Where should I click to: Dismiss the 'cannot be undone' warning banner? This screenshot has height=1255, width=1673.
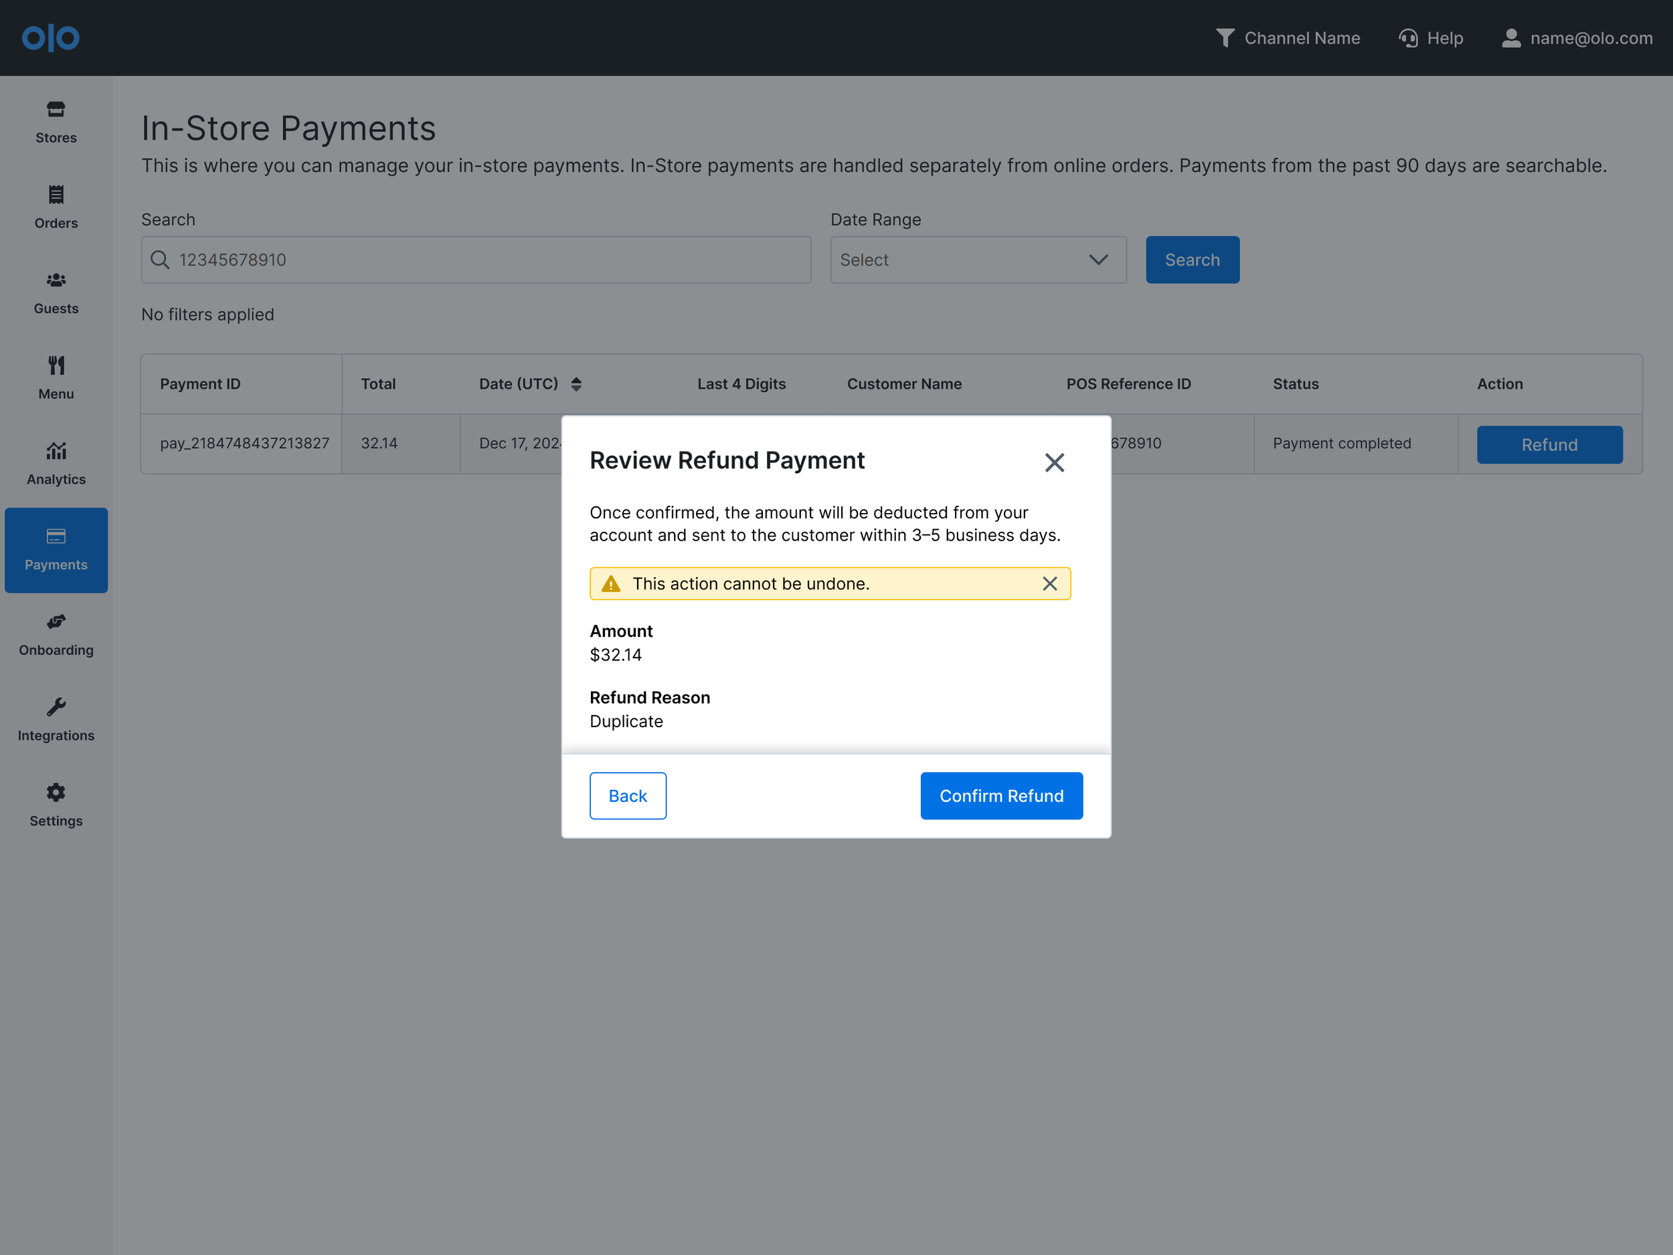[x=1049, y=583]
